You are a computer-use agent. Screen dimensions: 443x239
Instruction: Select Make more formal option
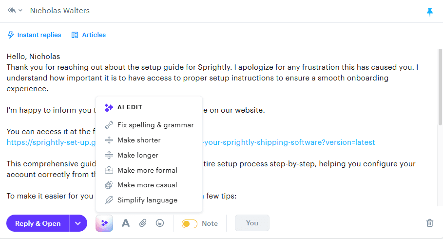click(147, 170)
